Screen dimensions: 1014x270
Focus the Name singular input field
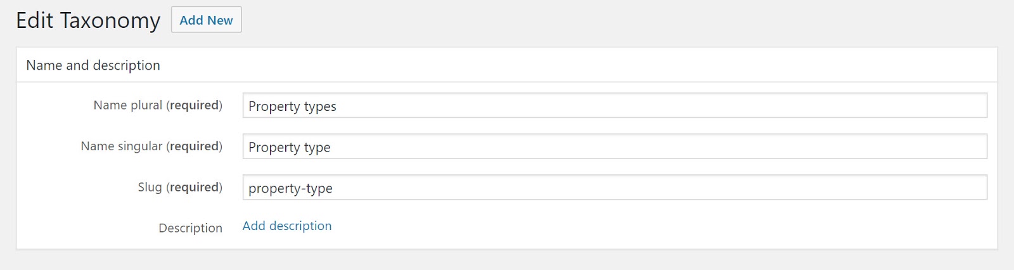[615, 147]
